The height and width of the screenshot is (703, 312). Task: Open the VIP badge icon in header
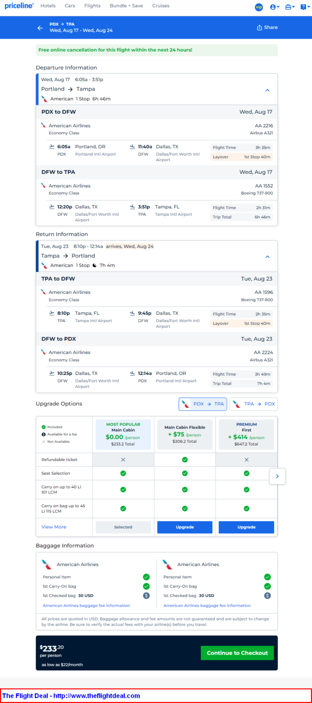pyautogui.click(x=259, y=7)
